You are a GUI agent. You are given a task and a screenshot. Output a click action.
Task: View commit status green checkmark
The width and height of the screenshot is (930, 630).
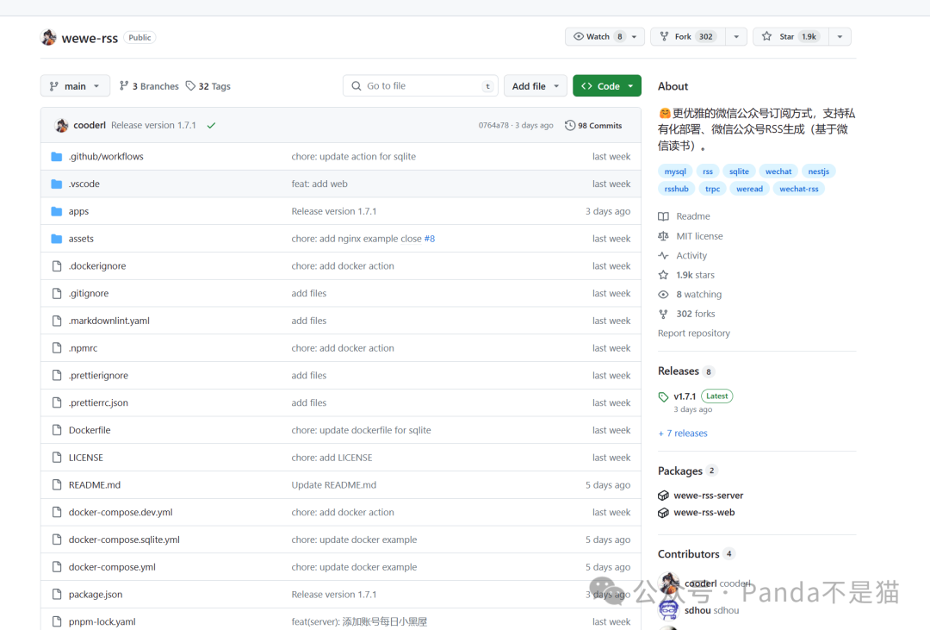pyautogui.click(x=211, y=125)
